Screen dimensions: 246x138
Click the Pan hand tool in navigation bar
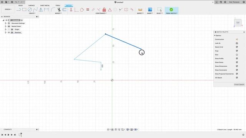pyautogui.click(x=116, y=130)
